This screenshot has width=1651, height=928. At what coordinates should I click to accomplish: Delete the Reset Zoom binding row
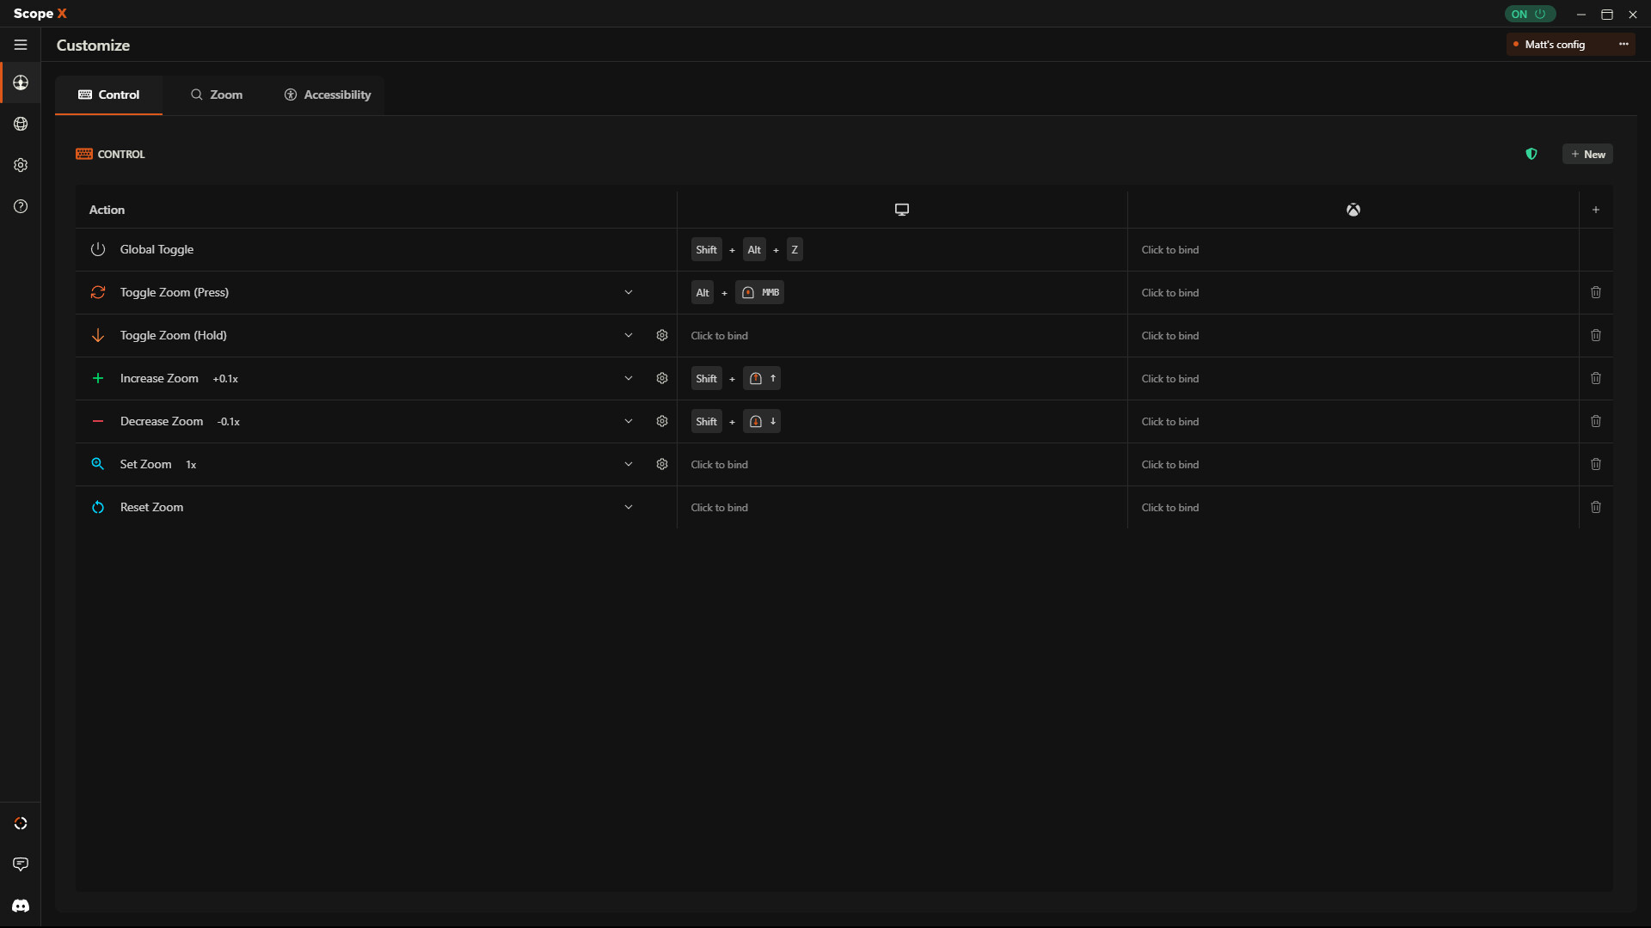1596,507
